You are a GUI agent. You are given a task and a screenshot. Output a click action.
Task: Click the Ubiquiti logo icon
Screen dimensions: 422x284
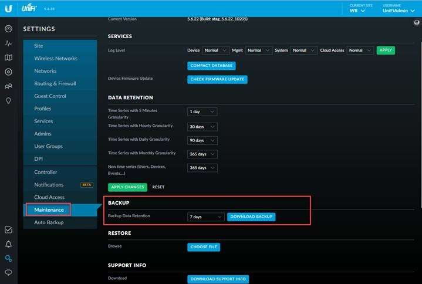point(9,9)
